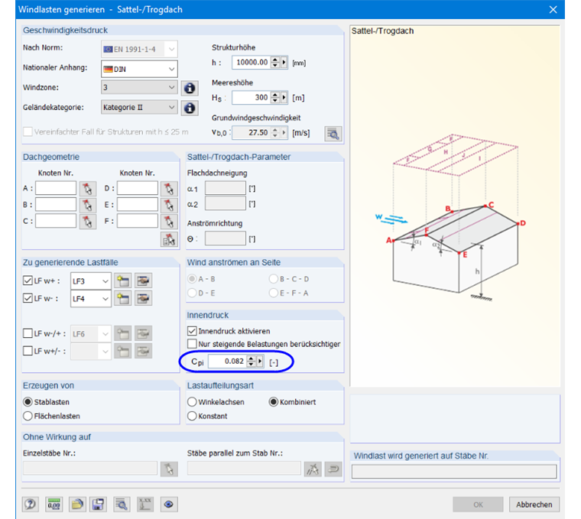Open the Grundwindgeschwindigkeit map lookup icon
Screen dimensions: 581x519
point(333,134)
